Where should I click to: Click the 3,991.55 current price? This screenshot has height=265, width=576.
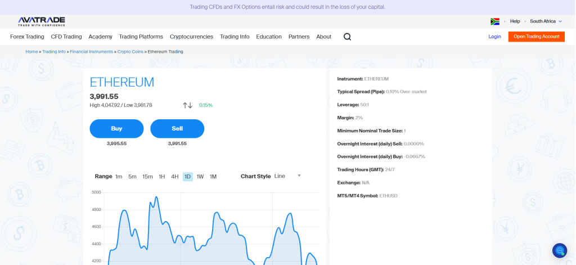click(x=104, y=97)
